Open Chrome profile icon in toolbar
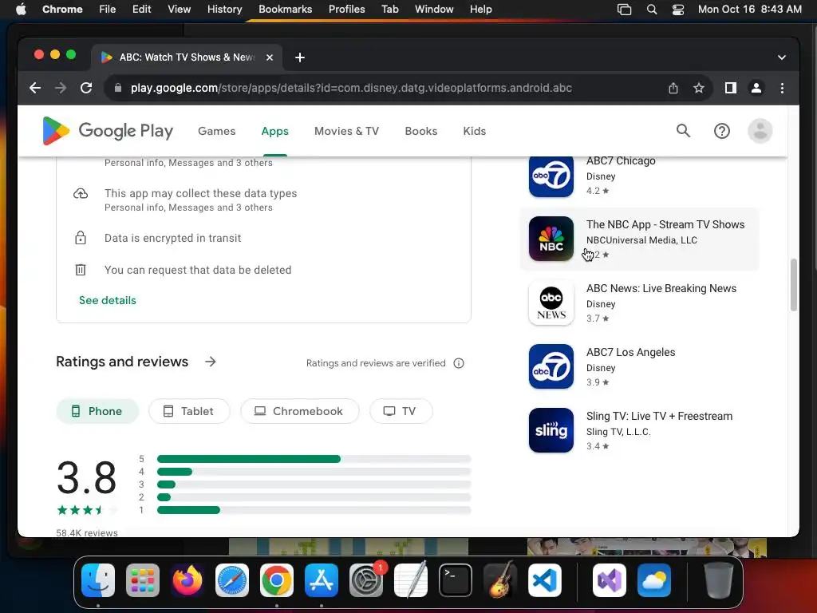The image size is (817, 613). coord(756,88)
